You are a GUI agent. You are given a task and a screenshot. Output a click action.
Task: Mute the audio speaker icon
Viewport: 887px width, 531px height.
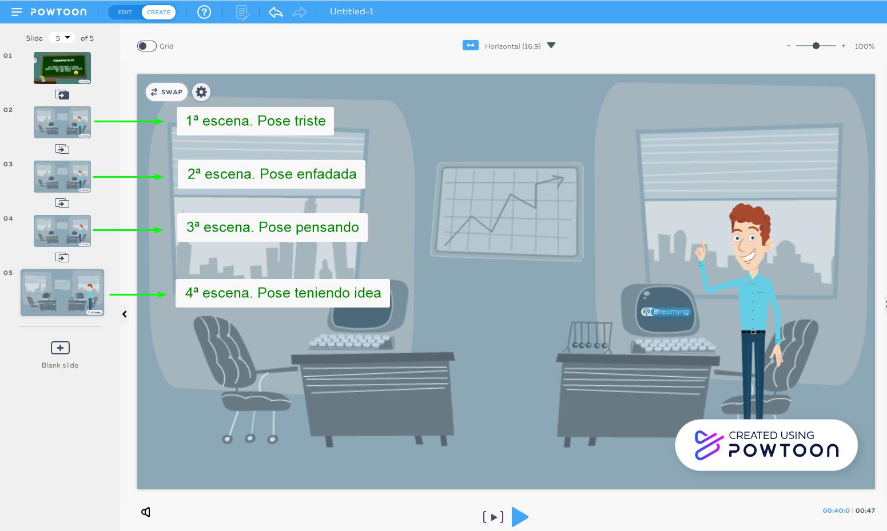pos(146,512)
